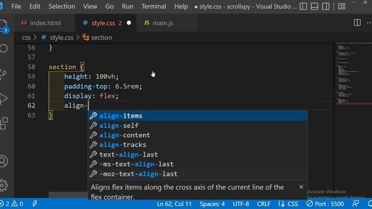Click the section selector text

pyautogui.click(x=62, y=67)
